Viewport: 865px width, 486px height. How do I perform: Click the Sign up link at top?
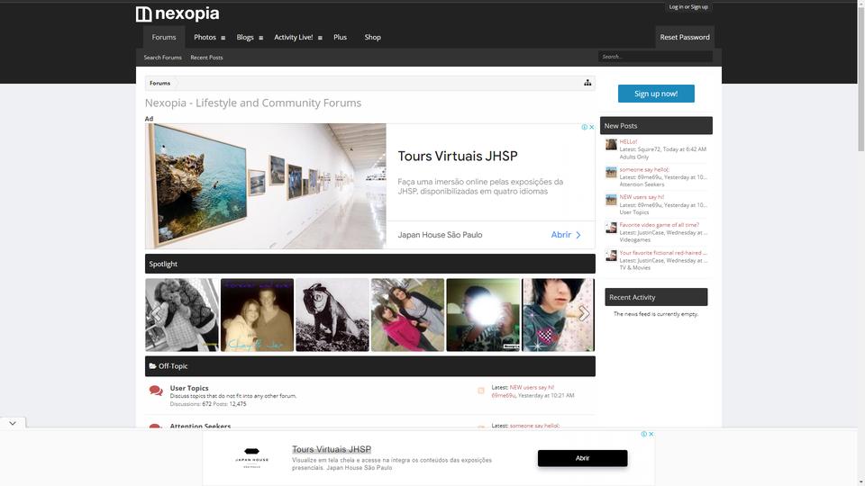[699, 6]
